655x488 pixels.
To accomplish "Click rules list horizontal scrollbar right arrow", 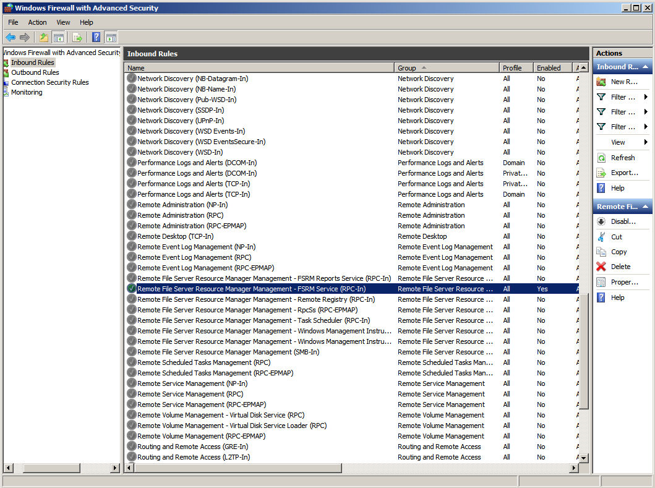I will click(x=575, y=468).
